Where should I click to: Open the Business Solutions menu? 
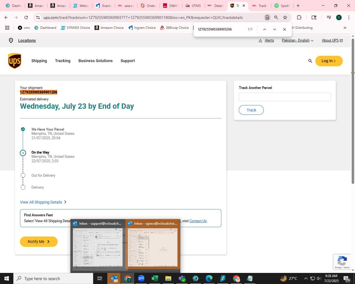95,61
